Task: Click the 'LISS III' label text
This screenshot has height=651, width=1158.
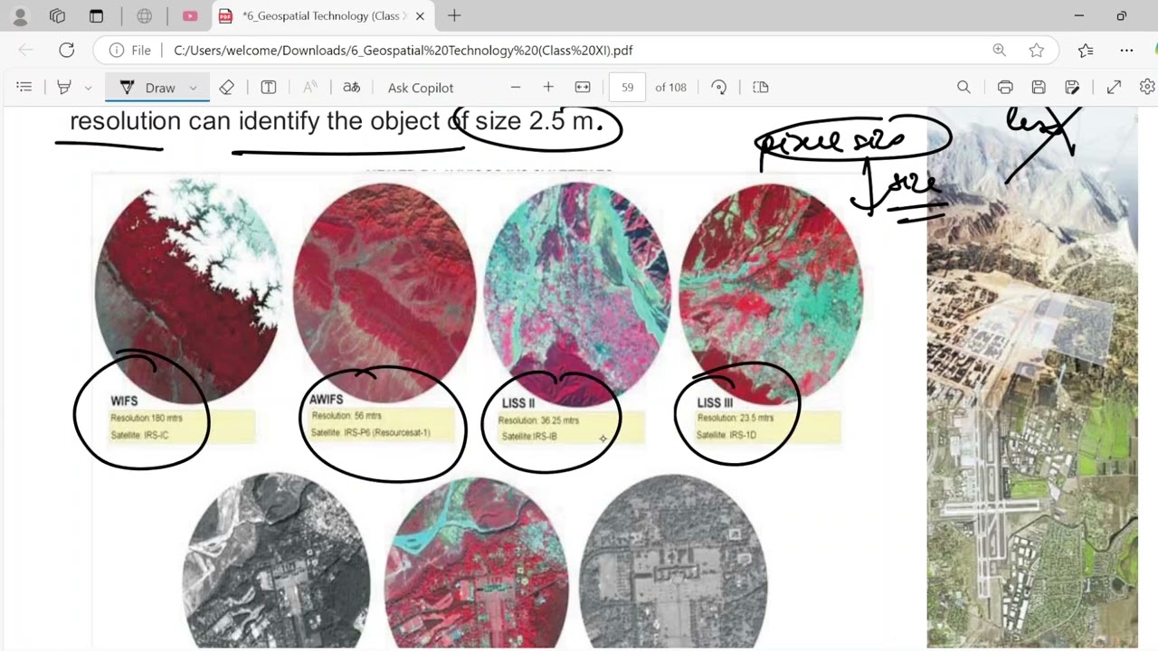Action: tap(715, 402)
